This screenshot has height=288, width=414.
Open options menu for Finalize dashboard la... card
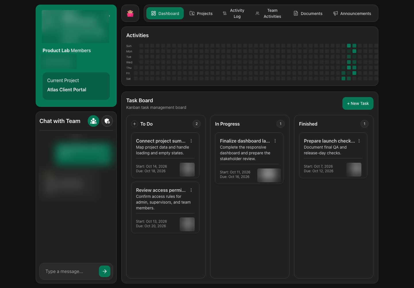coord(275,141)
